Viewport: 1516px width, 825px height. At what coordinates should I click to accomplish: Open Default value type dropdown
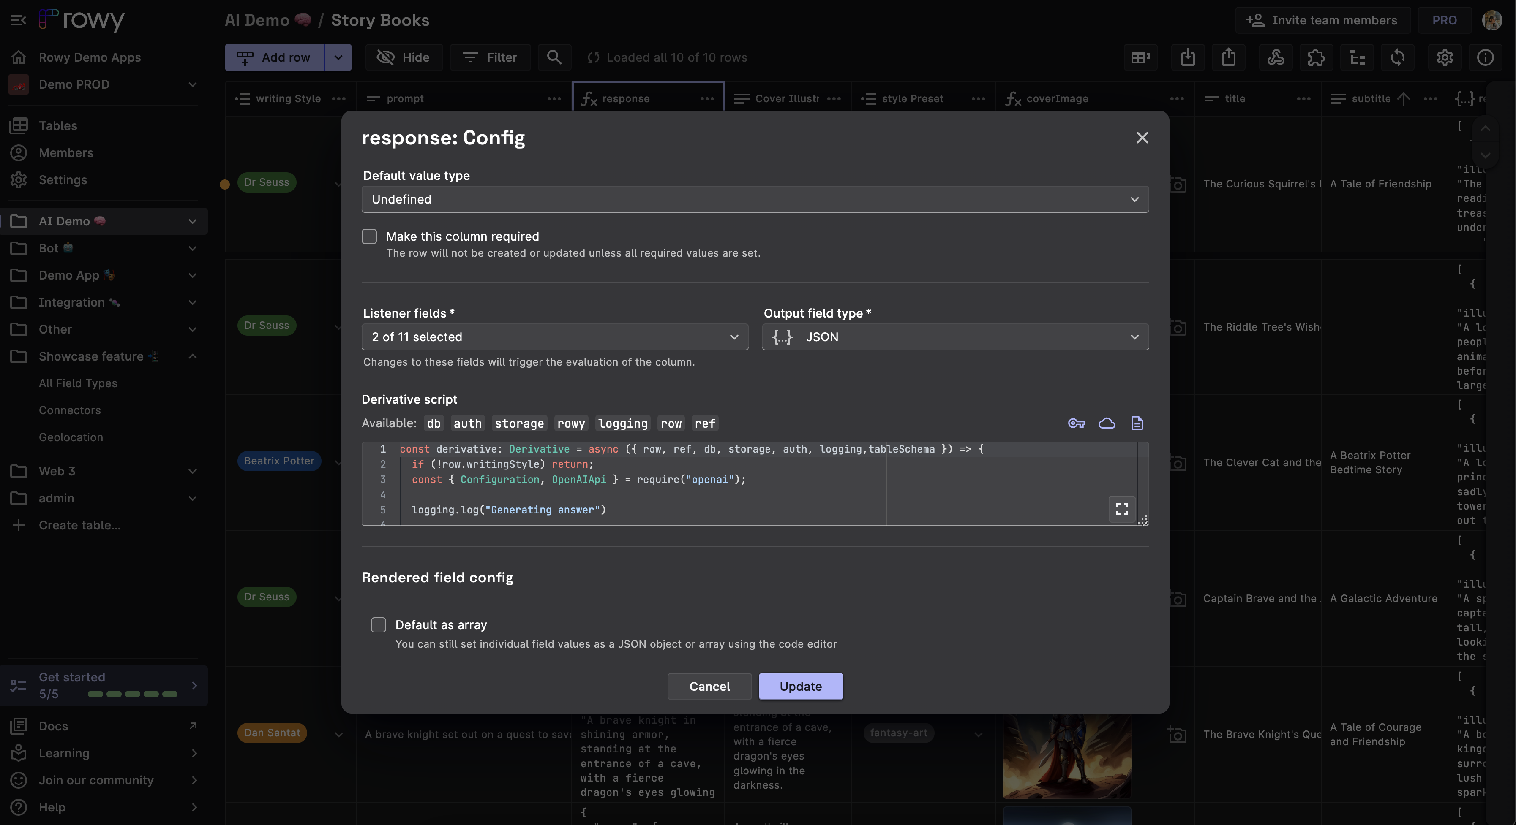[755, 199]
